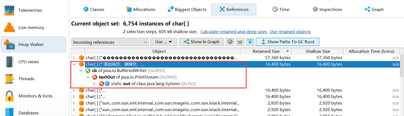Click green reference icon beside cb
This screenshot has height=116, width=404.
[x=88, y=71]
